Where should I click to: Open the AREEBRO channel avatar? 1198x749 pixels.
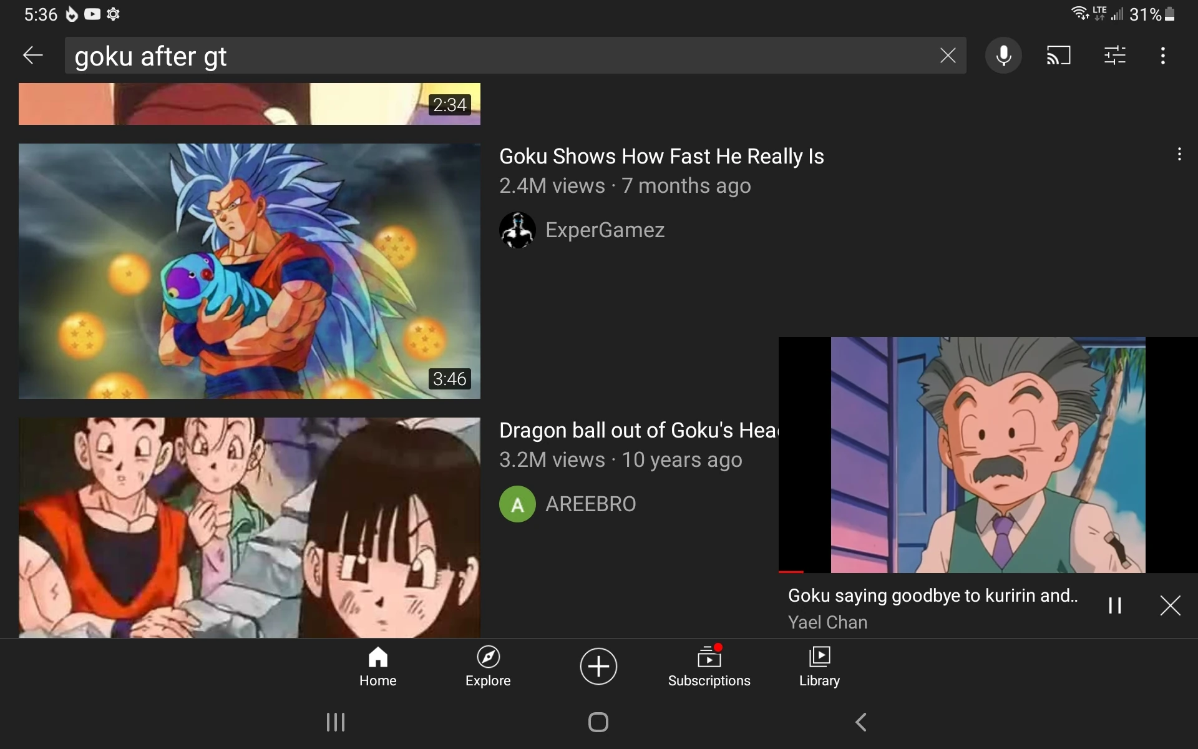click(x=517, y=504)
